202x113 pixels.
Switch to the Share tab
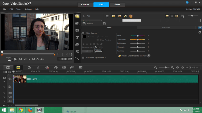pyautogui.click(x=117, y=5)
